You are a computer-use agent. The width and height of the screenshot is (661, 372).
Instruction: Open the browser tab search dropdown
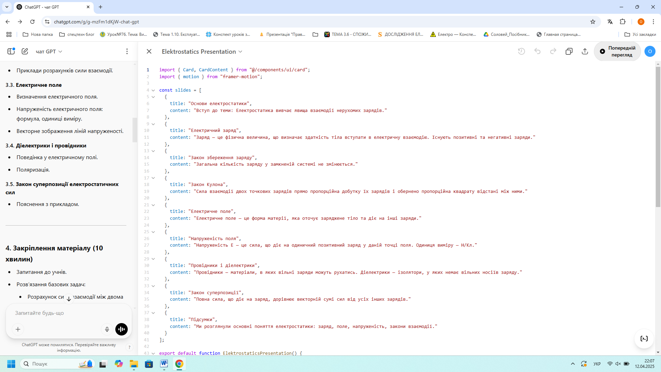(x=7, y=7)
